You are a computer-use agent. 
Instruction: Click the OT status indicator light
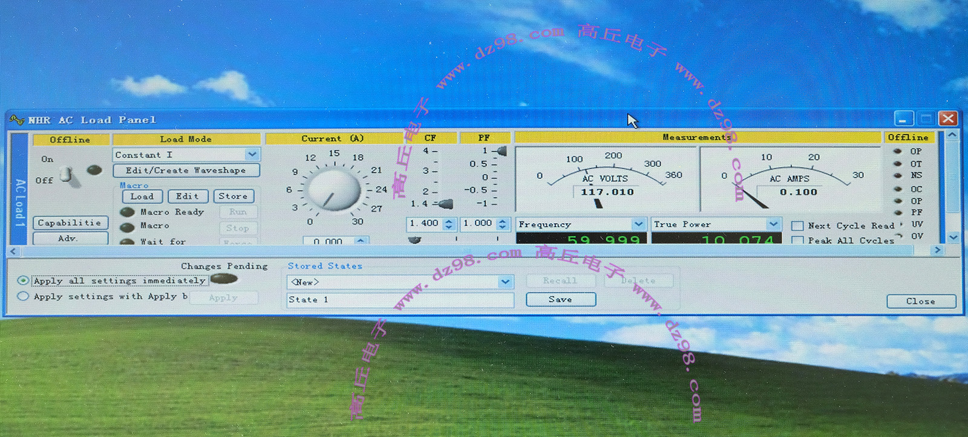[x=898, y=164]
